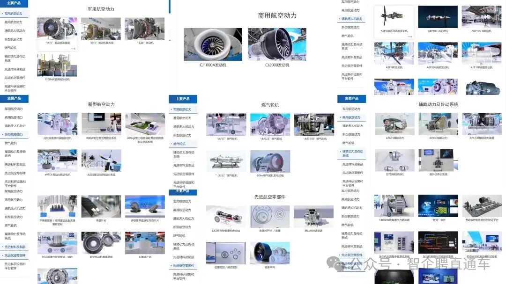Open the CJ2000发动机 photo

[277, 44]
